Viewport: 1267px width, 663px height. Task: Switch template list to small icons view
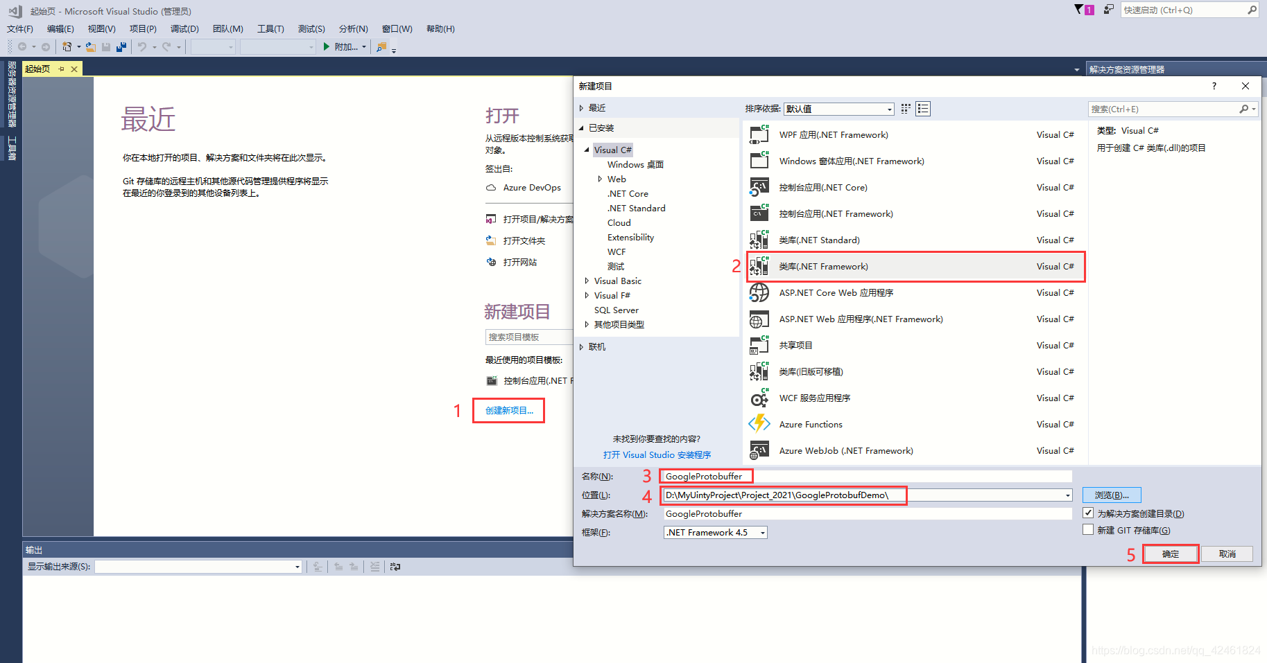[905, 109]
